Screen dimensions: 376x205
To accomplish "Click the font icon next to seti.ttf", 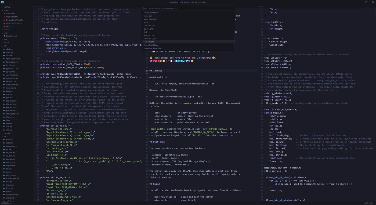I will (x=4, y=26).
